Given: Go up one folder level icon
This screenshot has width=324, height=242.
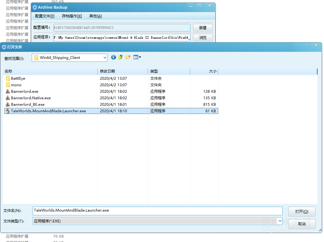Looking at the screenshot, I should [121, 57].
